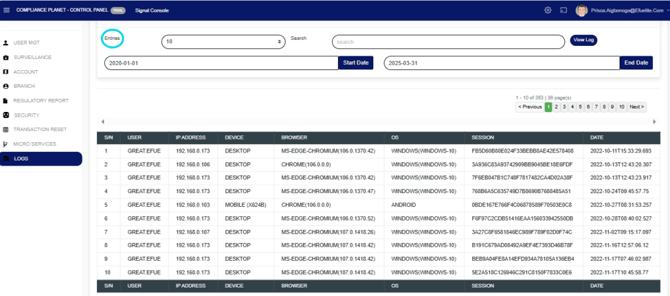The image size is (670, 296).
Task: Click the right arrow of horizontal scrollbar
Action: [654, 122]
